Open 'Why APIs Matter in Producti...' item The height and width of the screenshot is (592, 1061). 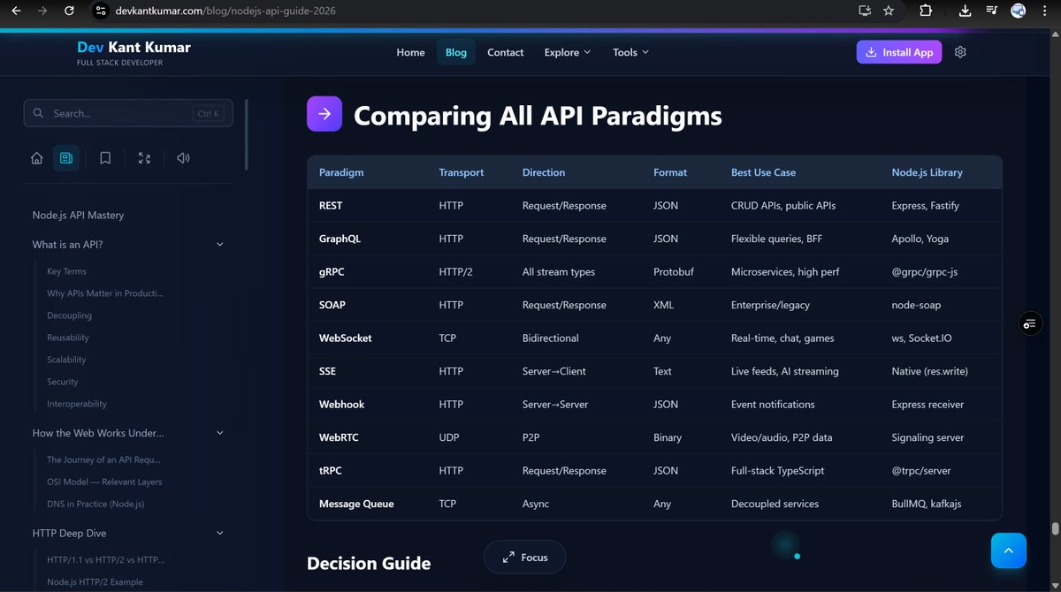pos(105,293)
